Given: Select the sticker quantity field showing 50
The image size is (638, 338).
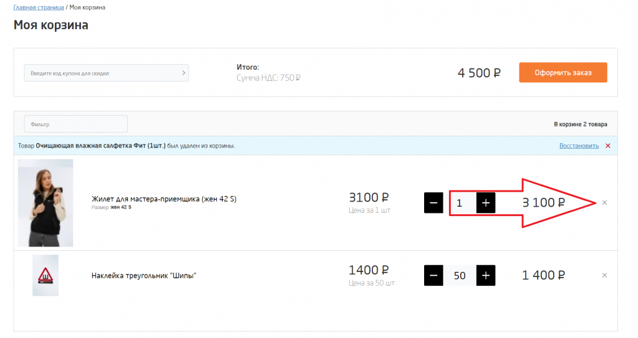Looking at the screenshot, I should [x=460, y=275].
